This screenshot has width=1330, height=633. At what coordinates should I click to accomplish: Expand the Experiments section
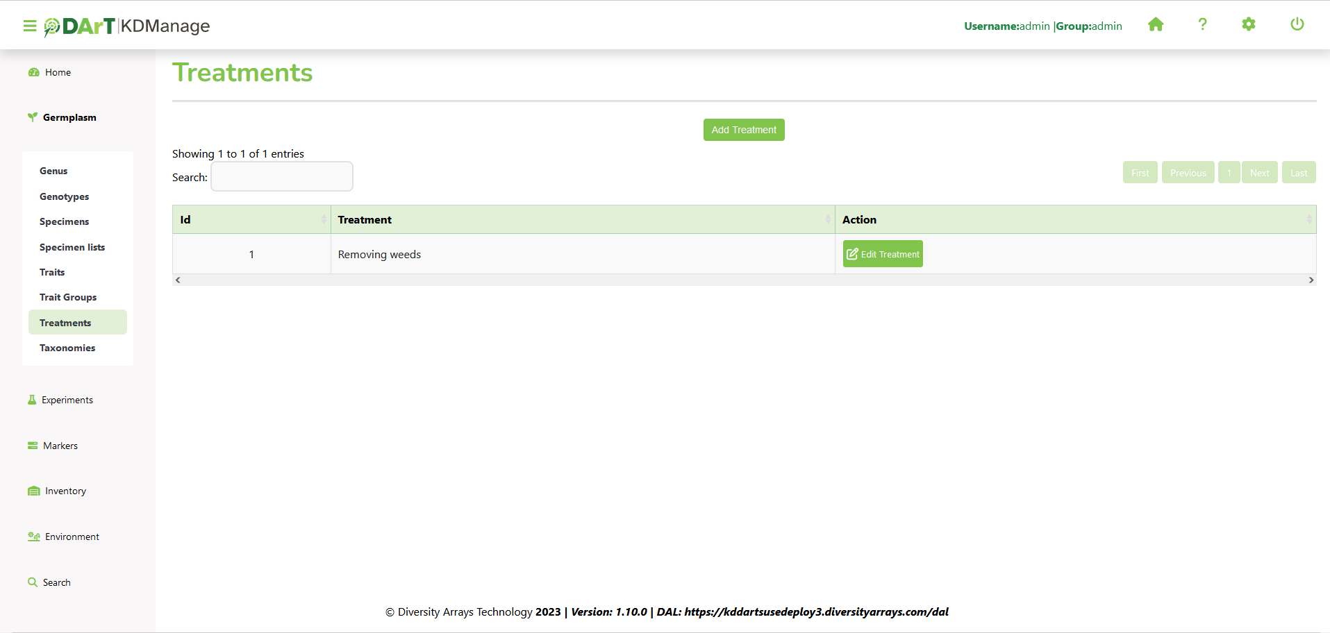point(67,400)
